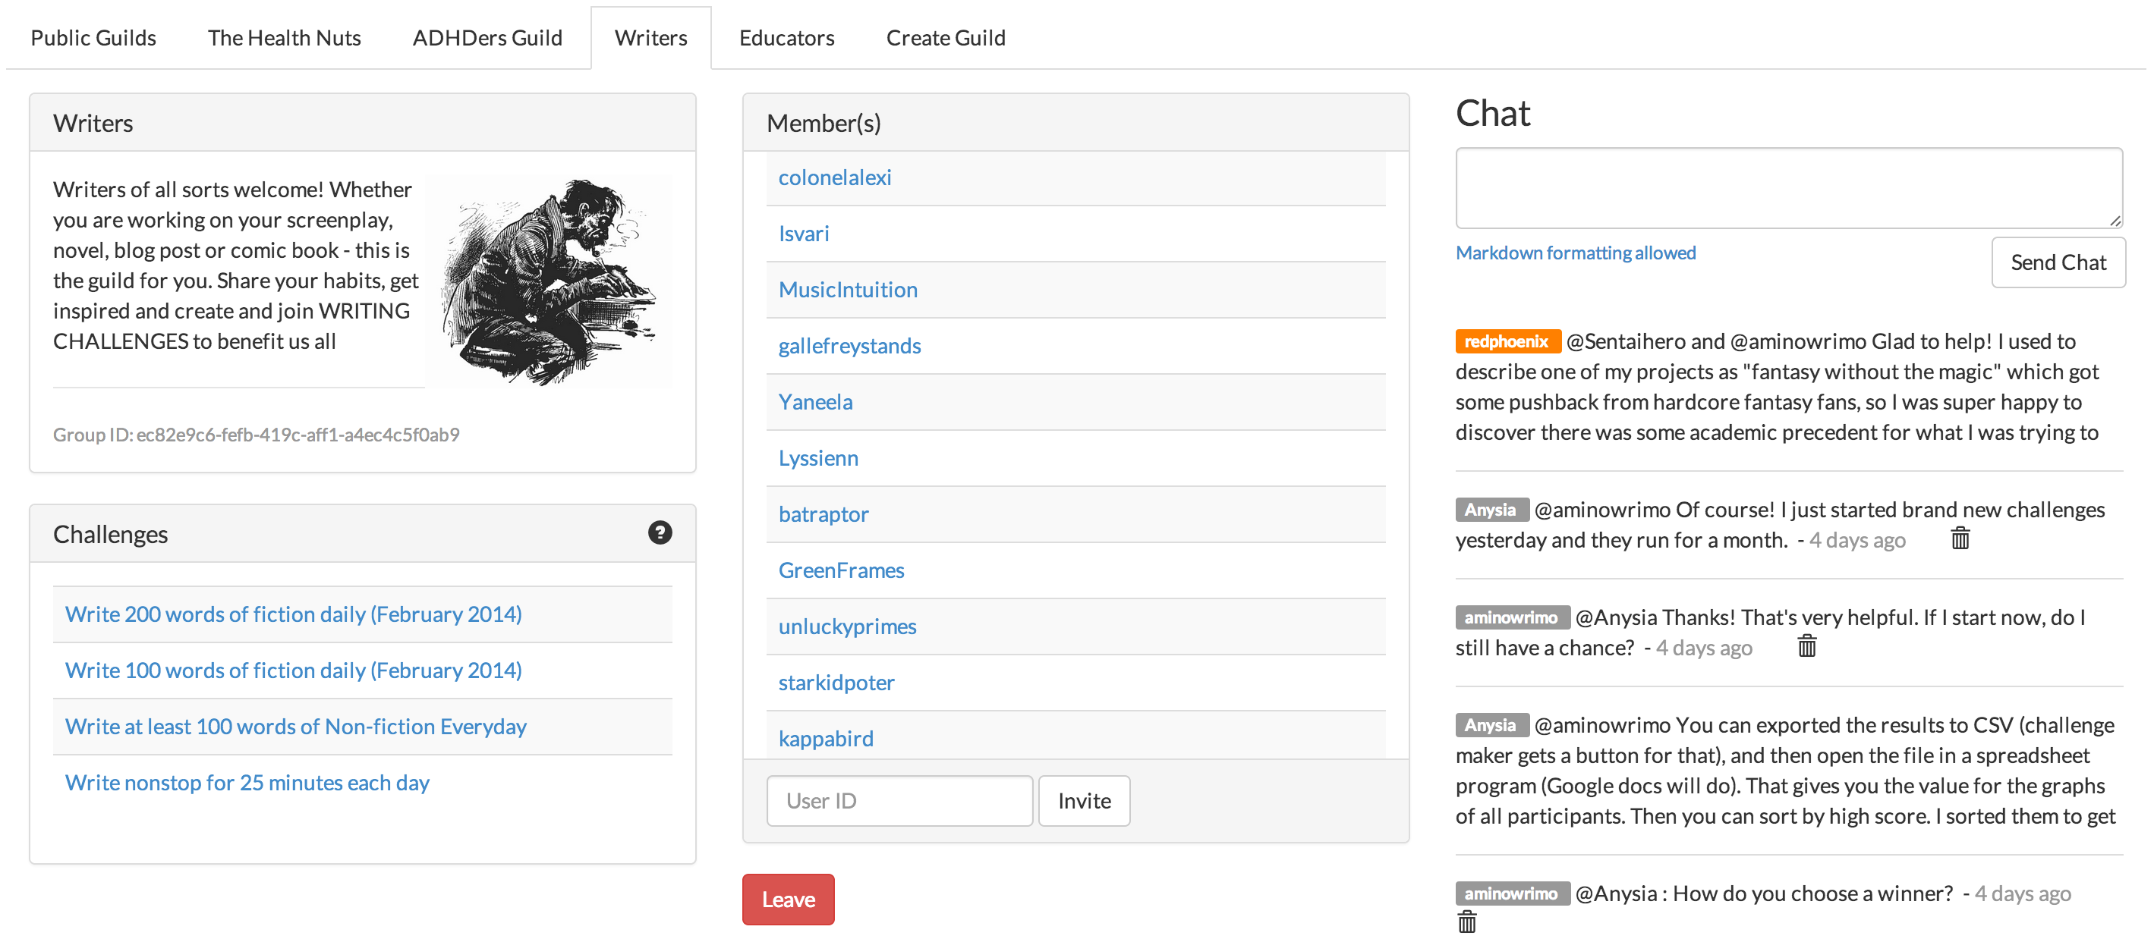This screenshot has height=939, width=2154.
Task: Switch to the Public Guilds tab
Action: tap(93, 38)
